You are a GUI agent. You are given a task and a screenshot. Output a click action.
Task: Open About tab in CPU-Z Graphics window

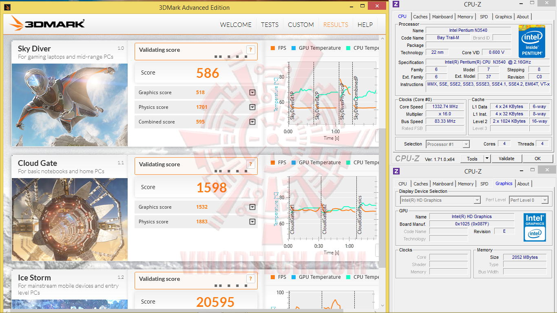(523, 184)
